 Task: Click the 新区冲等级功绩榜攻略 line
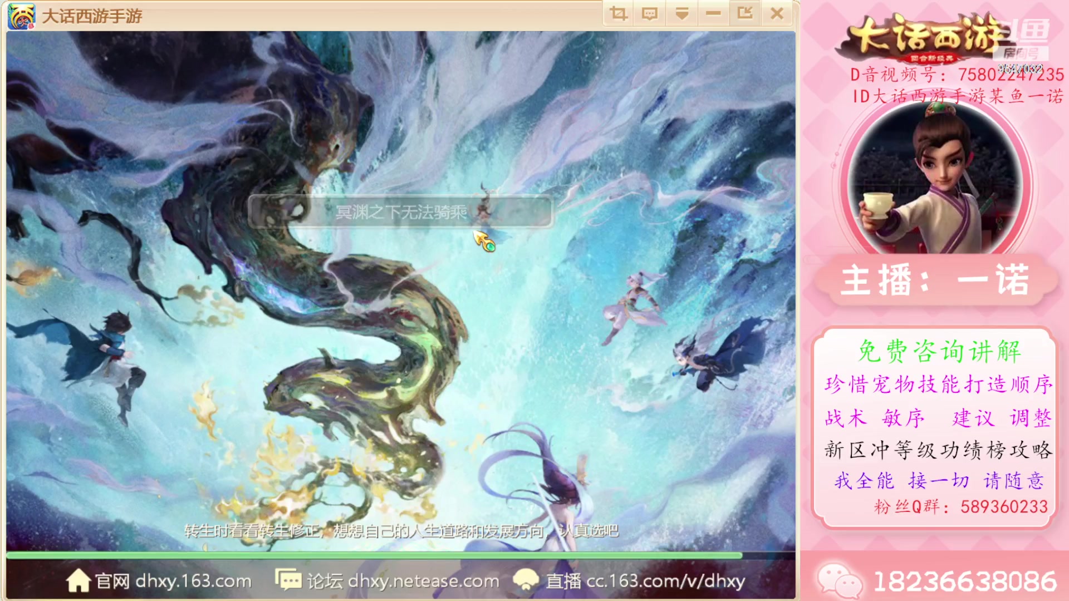tap(938, 450)
